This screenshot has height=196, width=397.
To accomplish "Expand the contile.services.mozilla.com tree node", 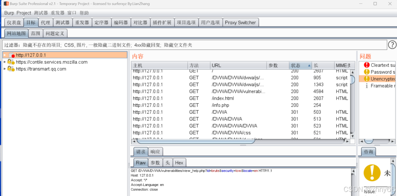I will coord(5,62).
